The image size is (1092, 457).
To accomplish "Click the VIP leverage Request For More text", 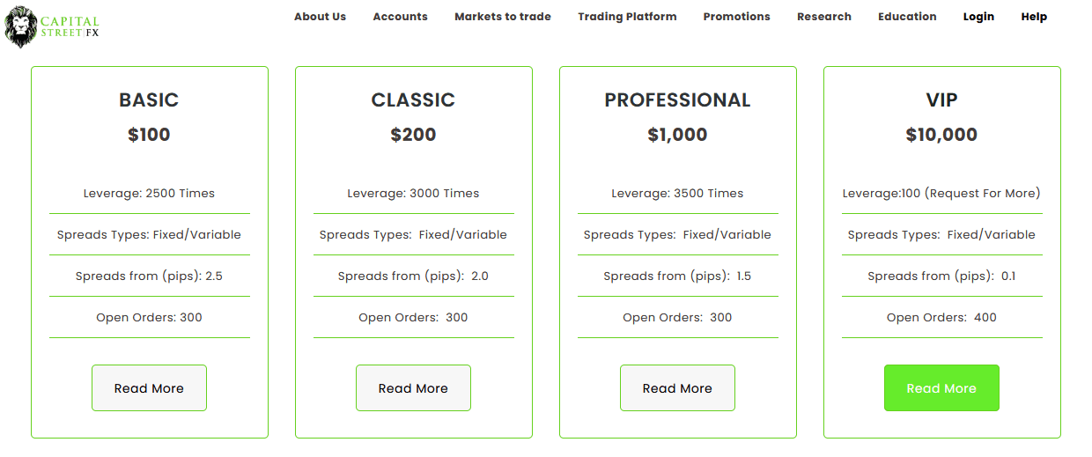I will [982, 193].
